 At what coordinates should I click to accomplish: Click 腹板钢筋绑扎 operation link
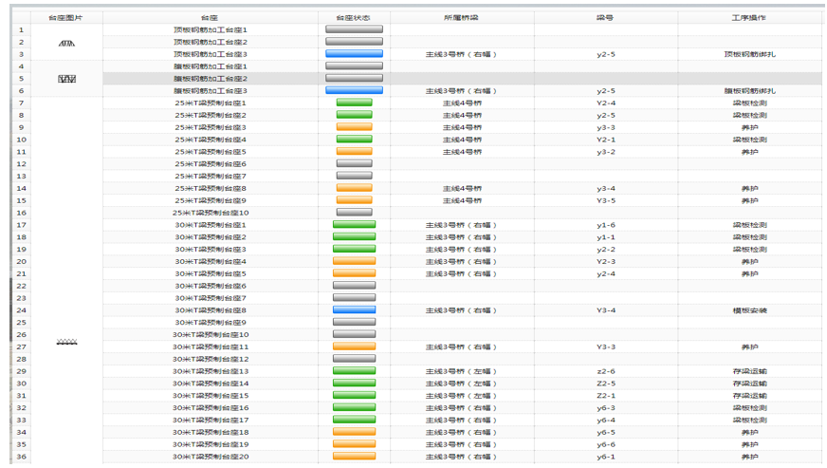(x=749, y=91)
